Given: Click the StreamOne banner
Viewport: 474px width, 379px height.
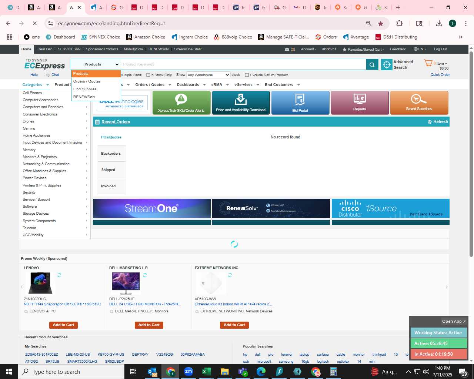Looking at the screenshot, I should click(x=152, y=208).
